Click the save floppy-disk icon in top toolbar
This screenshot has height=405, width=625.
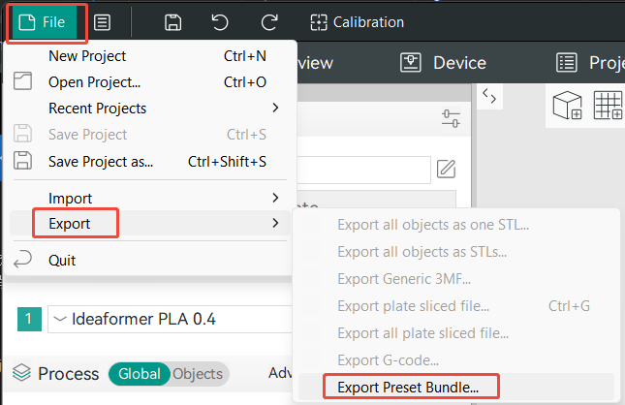173,22
